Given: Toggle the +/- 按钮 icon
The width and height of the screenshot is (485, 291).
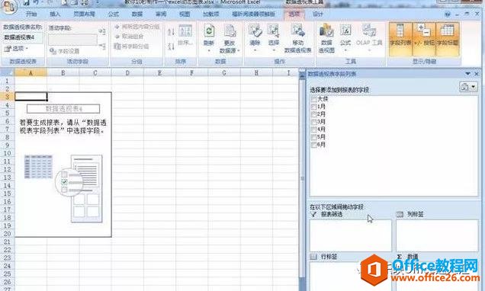Looking at the screenshot, I should tap(424, 39).
